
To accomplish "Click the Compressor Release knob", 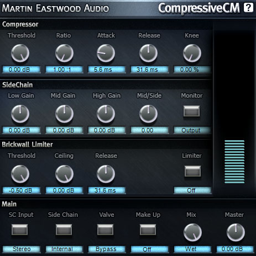I will pos(148,53).
